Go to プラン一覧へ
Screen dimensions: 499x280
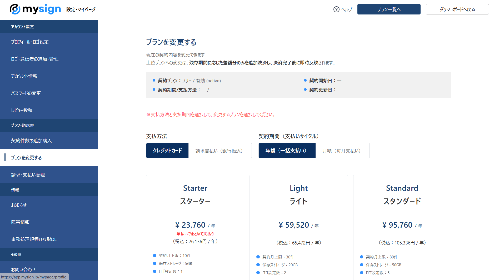389,9
